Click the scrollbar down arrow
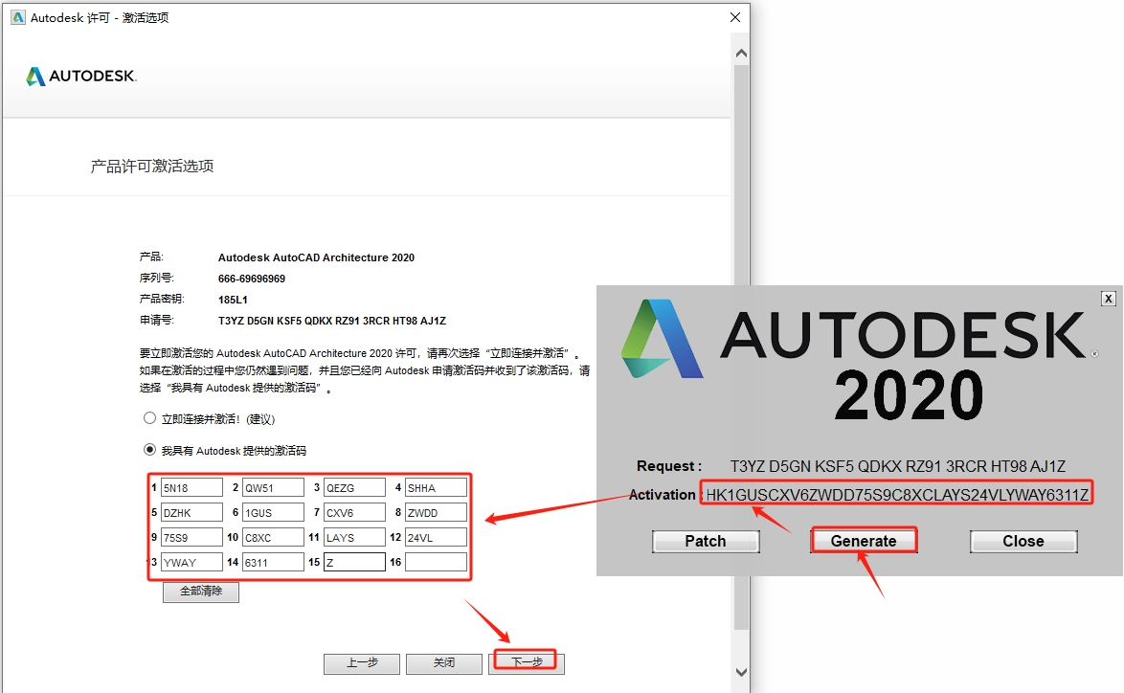Viewport: 1124px width, 693px height. 741,672
